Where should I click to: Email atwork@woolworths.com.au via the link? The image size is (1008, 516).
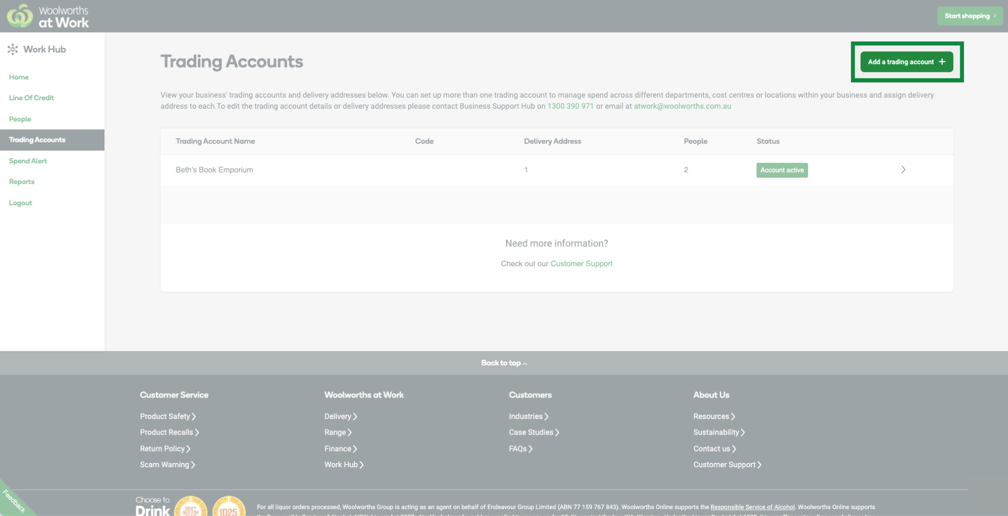pos(682,106)
